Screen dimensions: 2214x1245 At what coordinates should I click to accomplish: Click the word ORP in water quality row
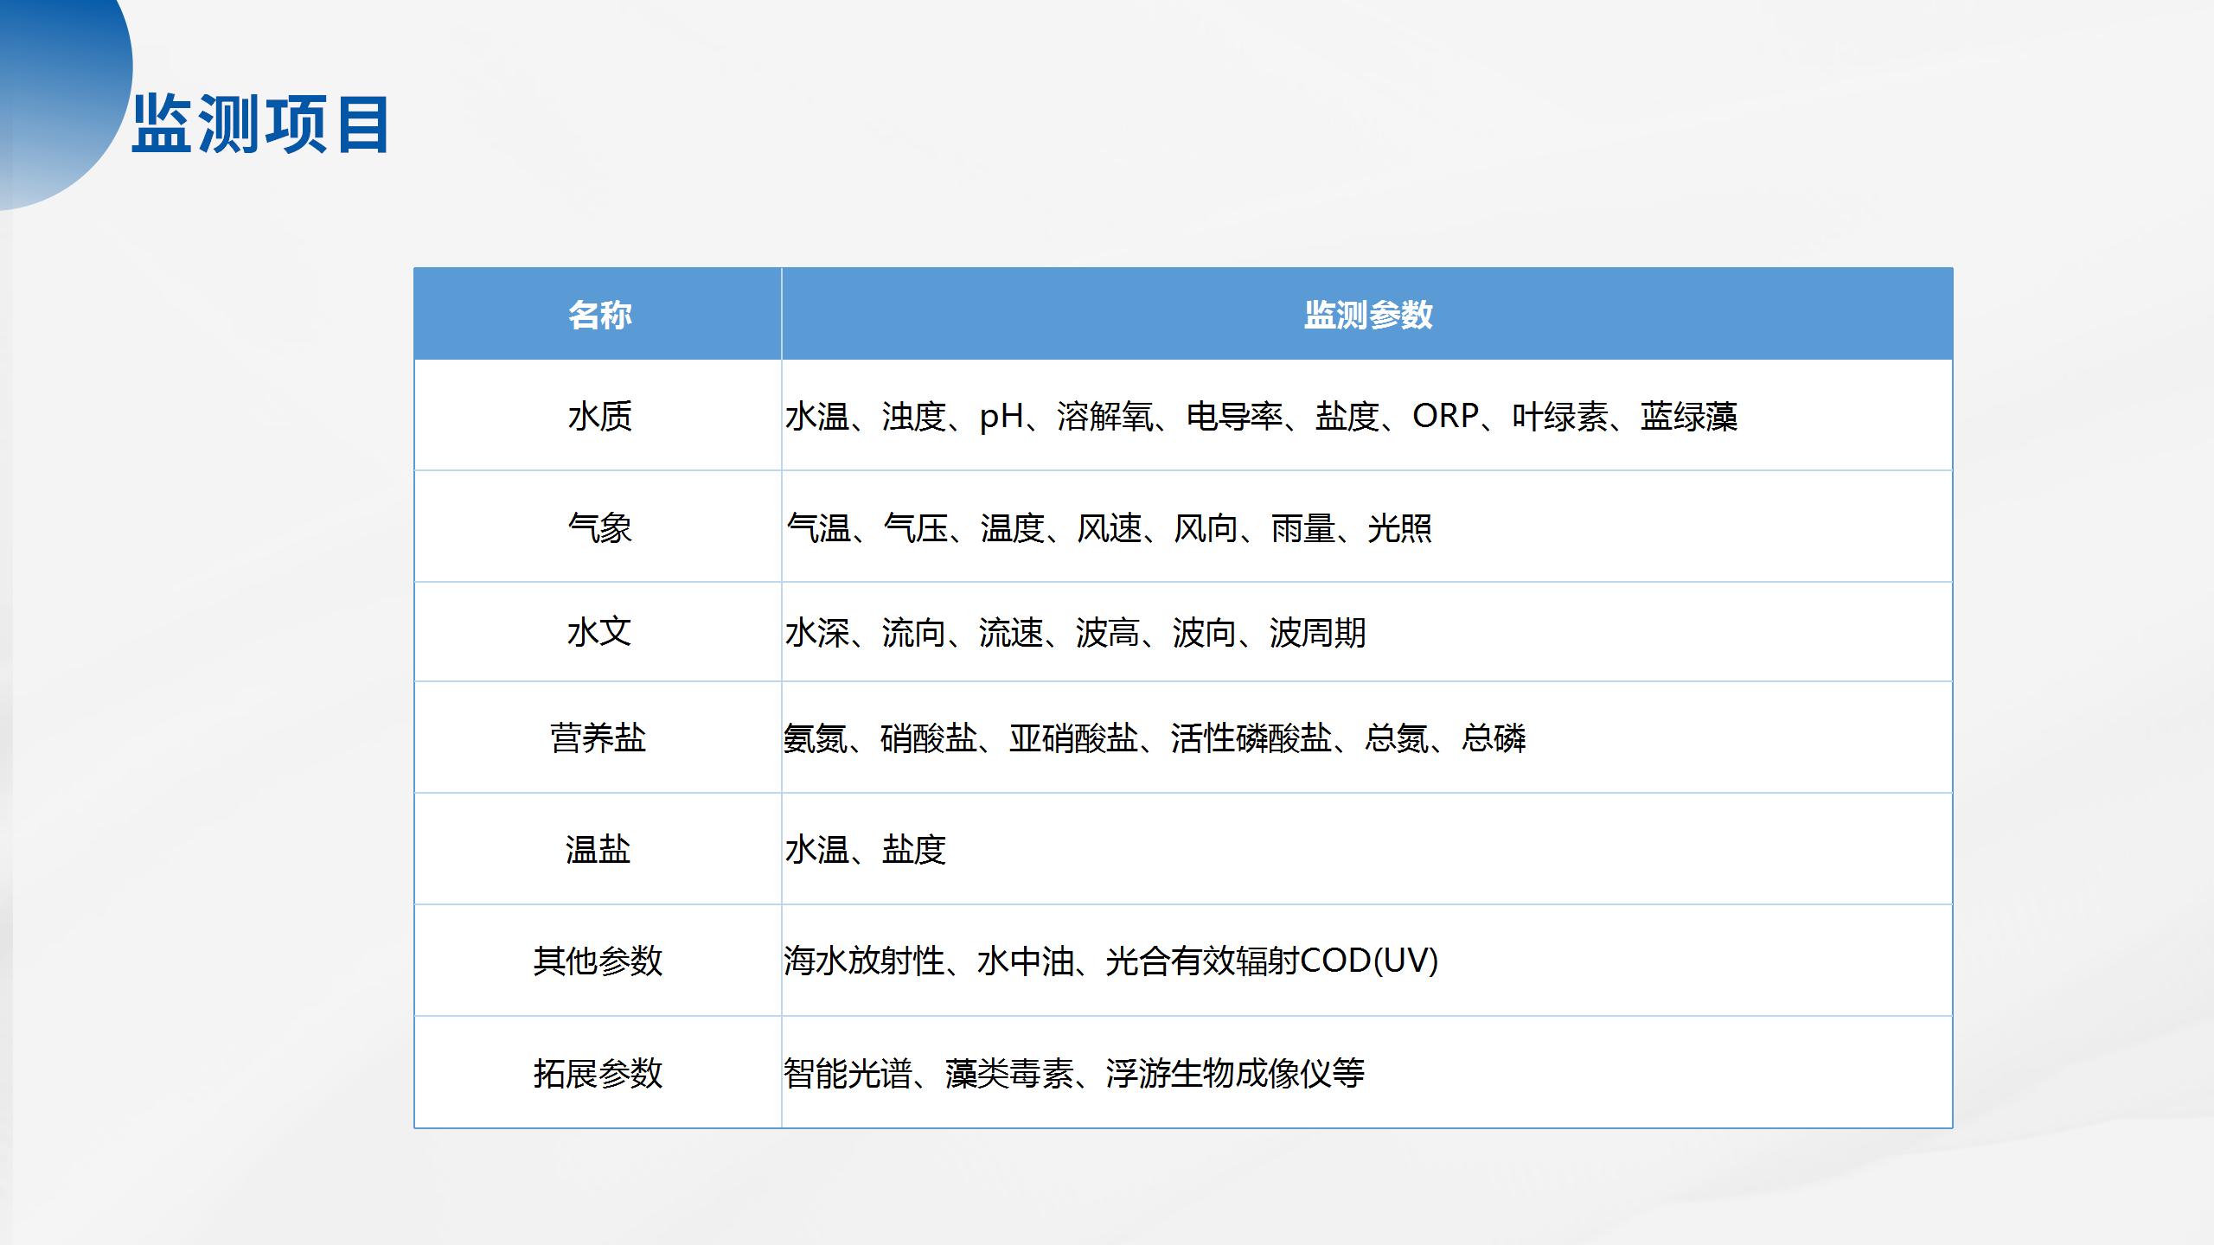coord(1445,417)
